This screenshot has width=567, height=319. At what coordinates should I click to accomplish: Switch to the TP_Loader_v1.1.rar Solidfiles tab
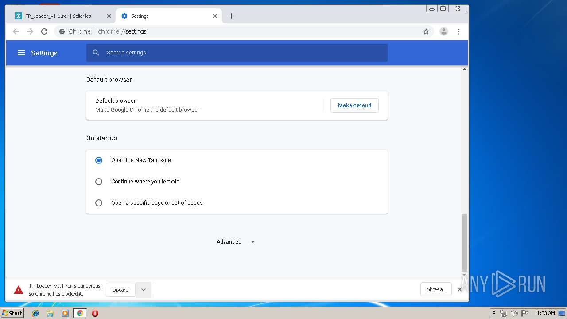(x=64, y=16)
